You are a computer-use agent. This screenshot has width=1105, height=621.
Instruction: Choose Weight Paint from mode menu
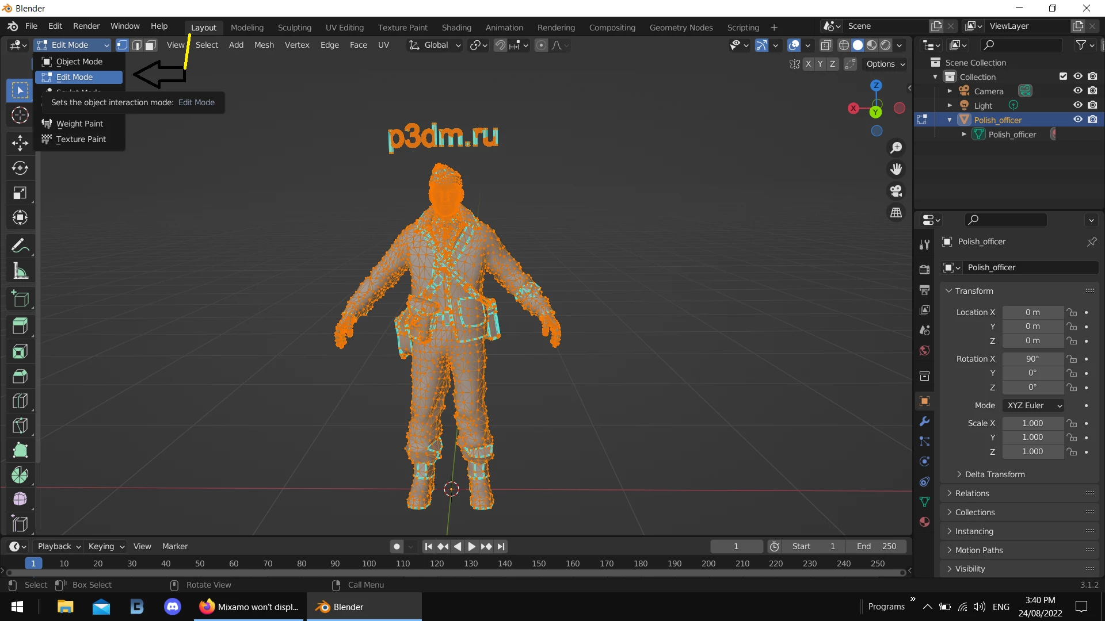tap(79, 124)
